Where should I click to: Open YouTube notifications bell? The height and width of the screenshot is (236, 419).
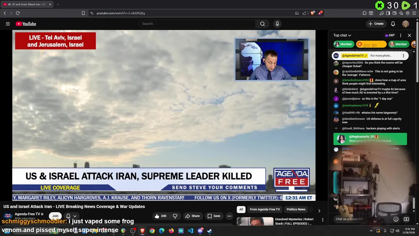pos(393,24)
